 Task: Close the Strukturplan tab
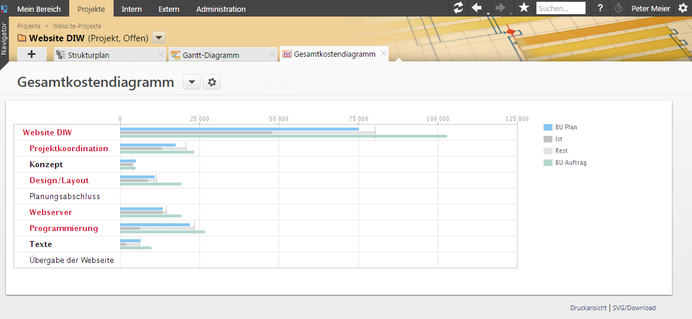point(161,54)
